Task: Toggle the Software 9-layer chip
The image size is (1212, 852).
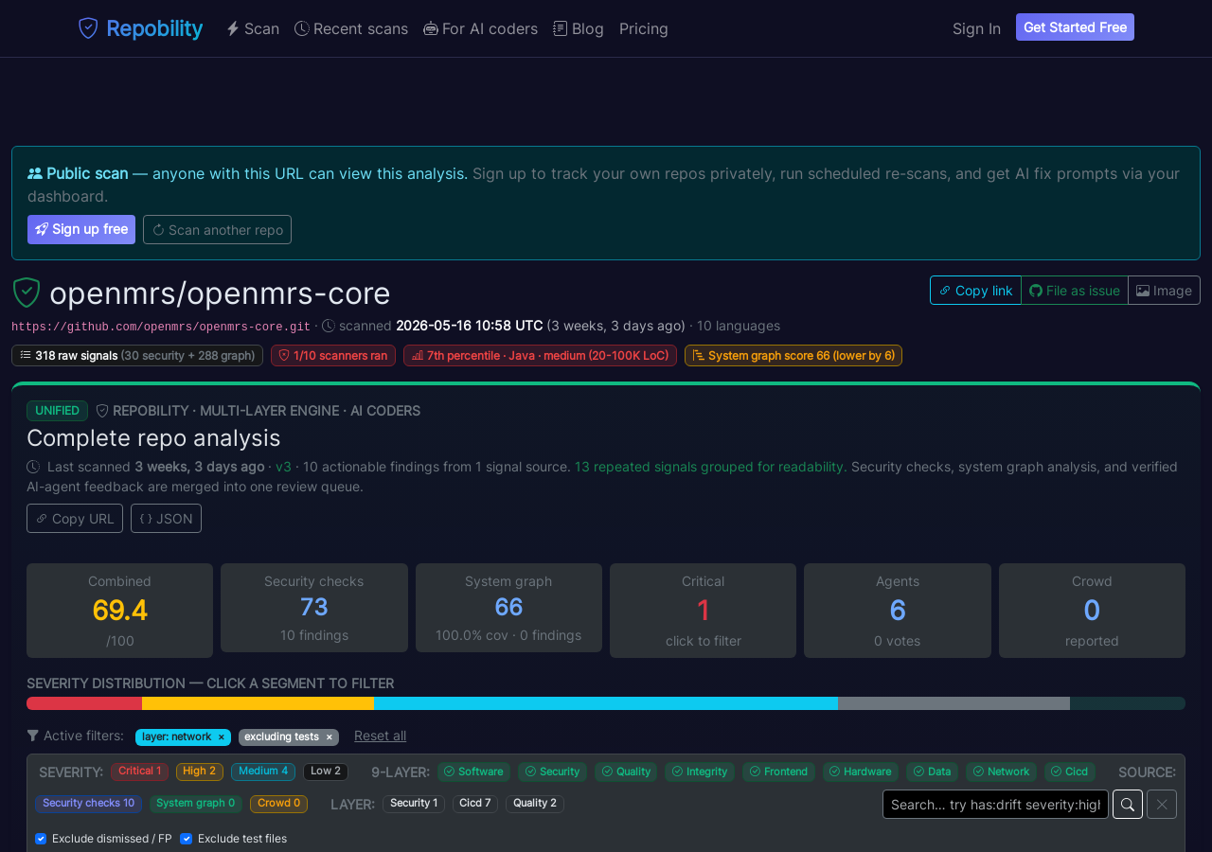Action: click(473, 772)
